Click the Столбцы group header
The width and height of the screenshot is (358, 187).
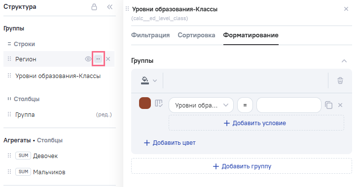pos(27,99)
